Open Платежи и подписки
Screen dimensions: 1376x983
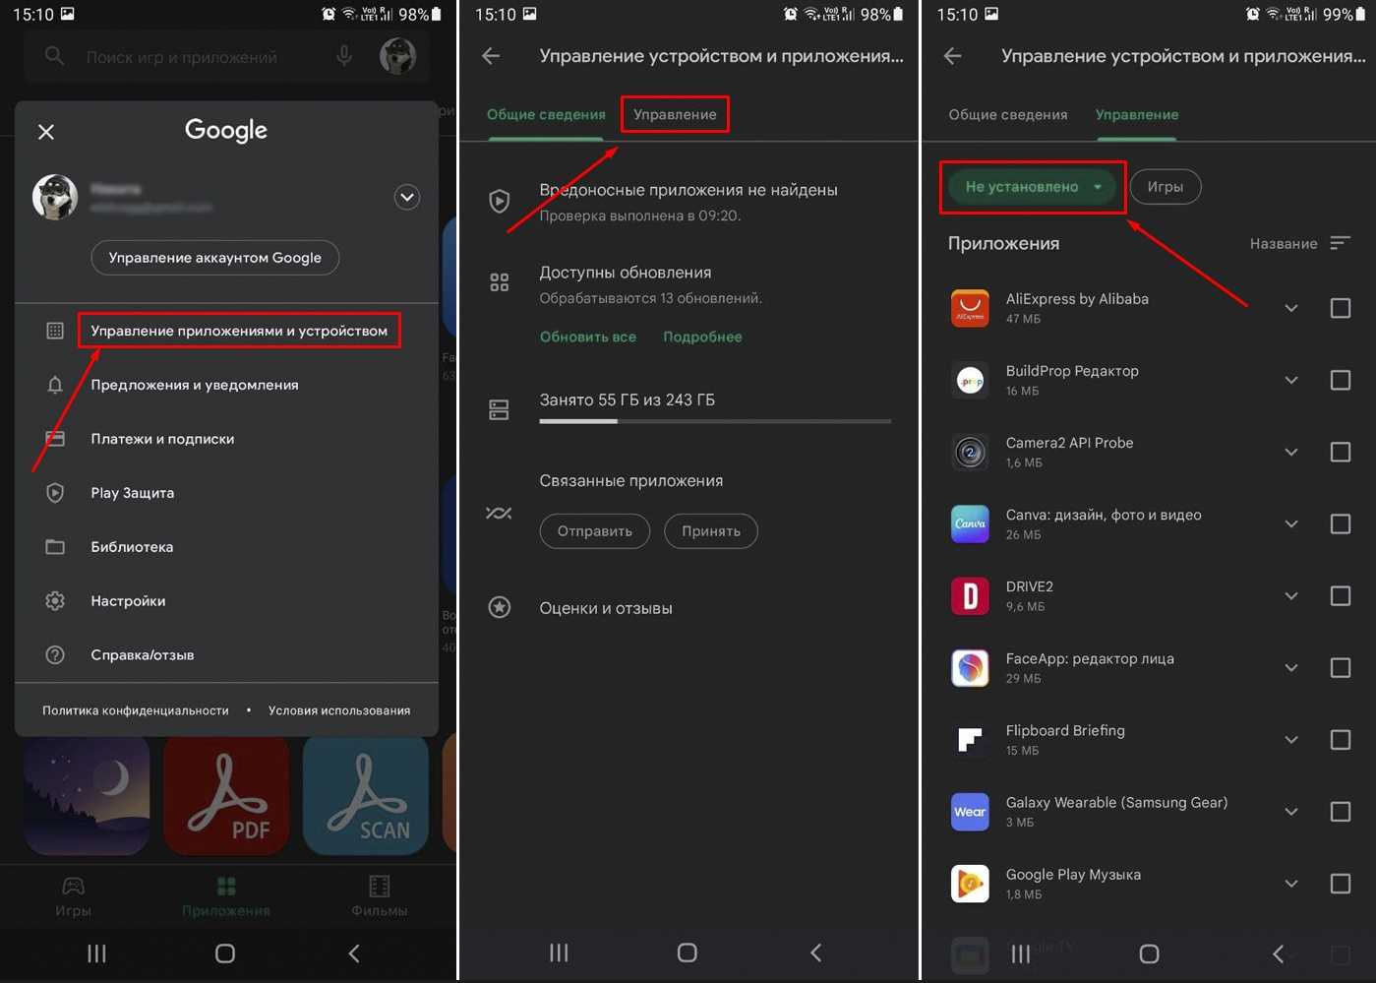click(162, 439)
